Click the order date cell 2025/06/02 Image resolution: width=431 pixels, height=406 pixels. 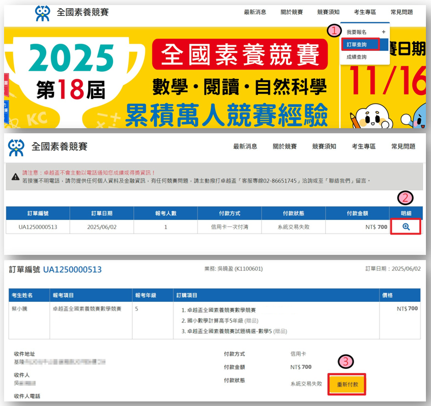tap(102, 227)
